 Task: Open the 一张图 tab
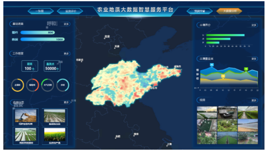(x=41, y=11)
